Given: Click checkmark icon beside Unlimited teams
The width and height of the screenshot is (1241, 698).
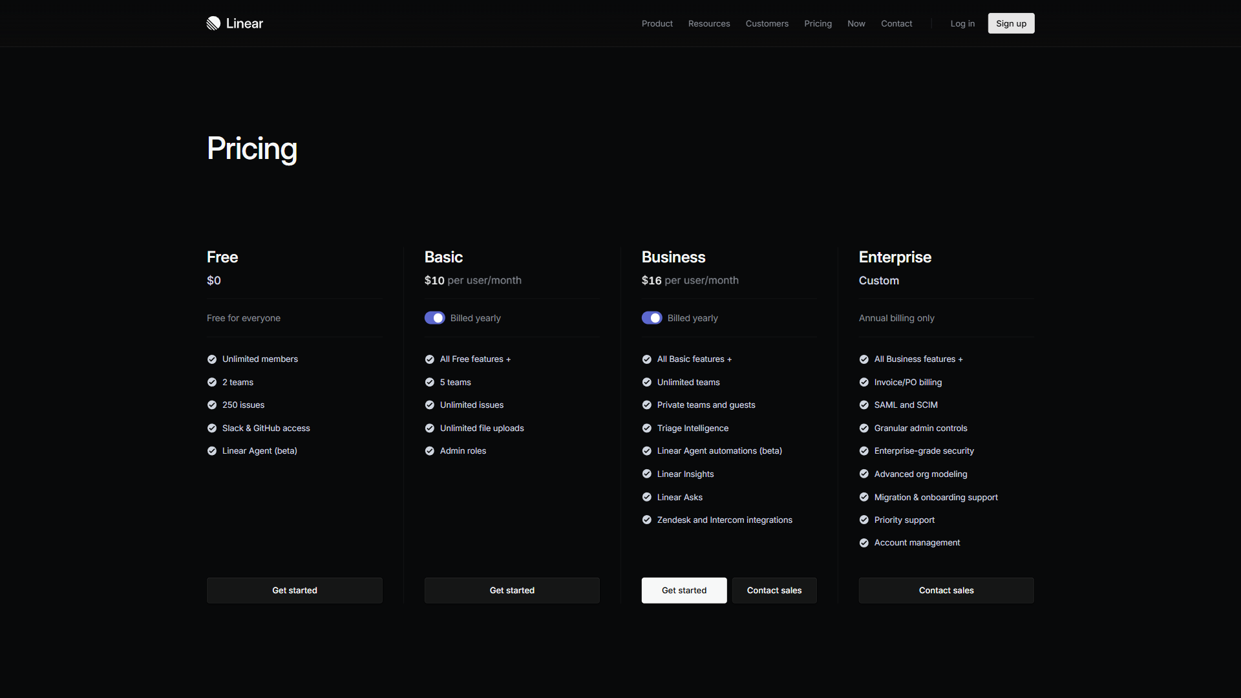Looking at the screenshot, I should click(x=647, y=383).
